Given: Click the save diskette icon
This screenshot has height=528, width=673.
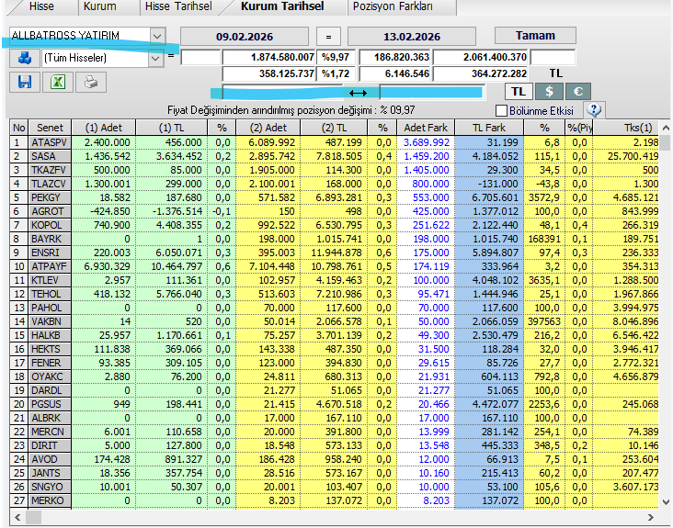Looking at the screenshot, I should pos(25,82).
